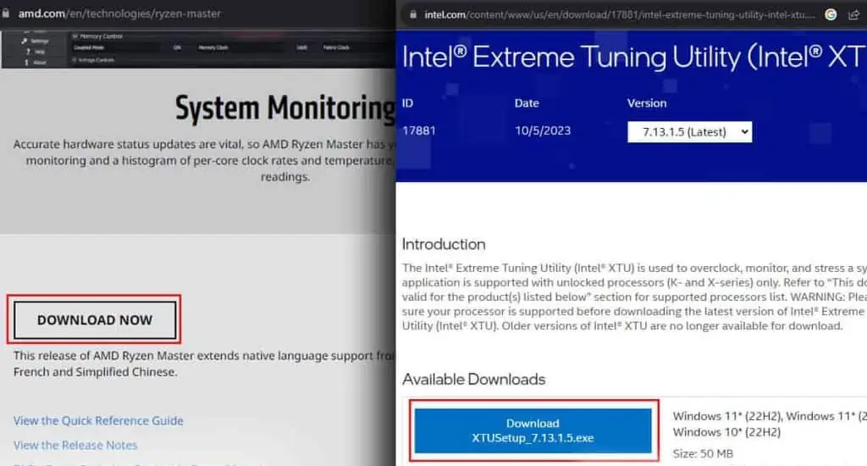
Task: Click the Version column label
Action: click(646, 103)
